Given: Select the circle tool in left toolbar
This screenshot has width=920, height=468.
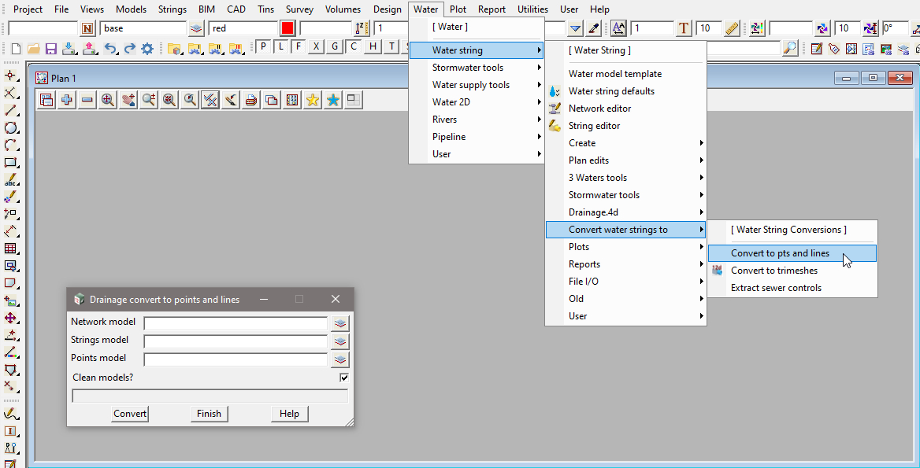Looking at the screenshot, I should click(x=11, y=127).
